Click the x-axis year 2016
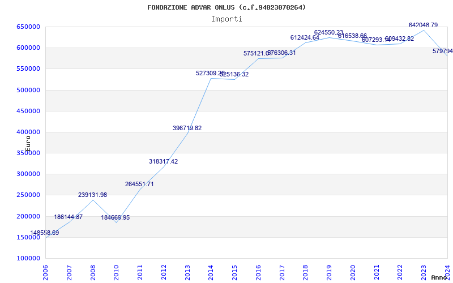Screen dimensions: 453x283 (259, 272)
